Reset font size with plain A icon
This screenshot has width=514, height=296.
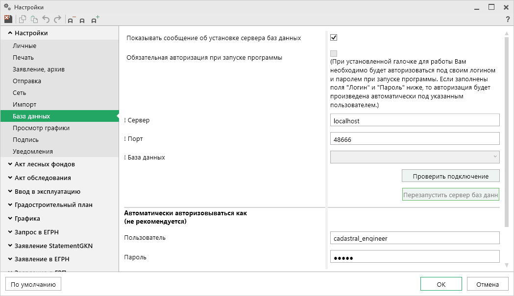[82, 20]
